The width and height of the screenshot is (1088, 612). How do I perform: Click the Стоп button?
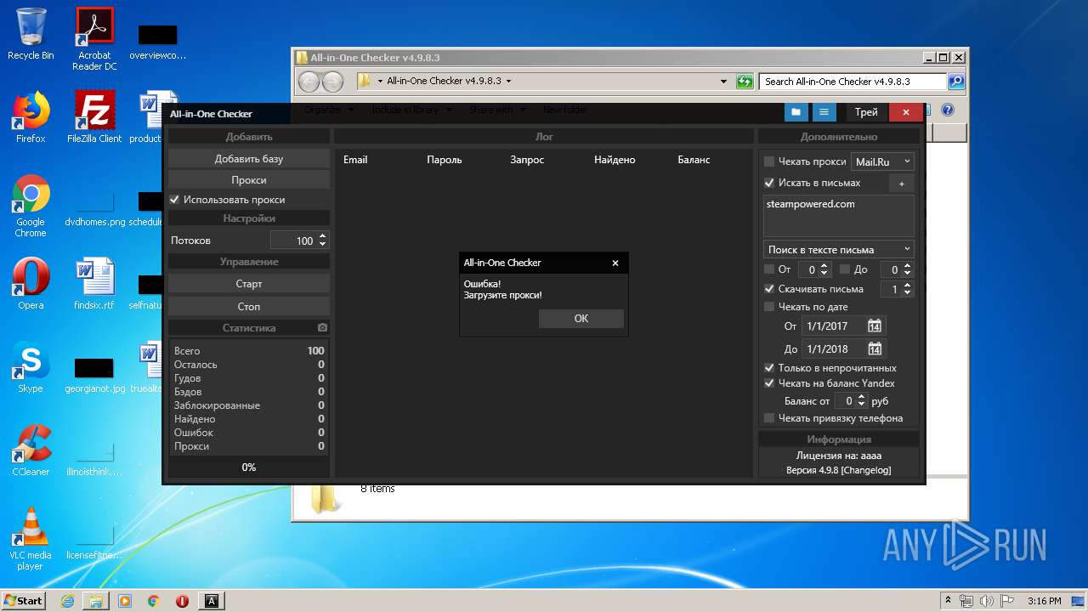pyautogui.click(x=249, y=306)
